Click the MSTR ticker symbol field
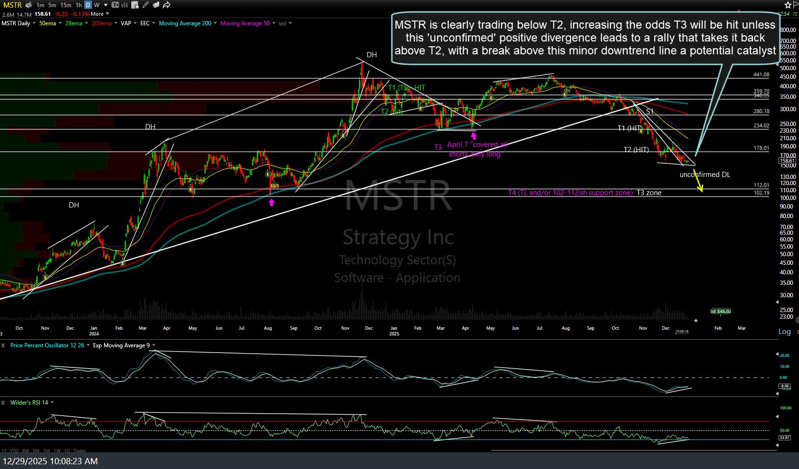799x469 pixels. click(11, 5)
